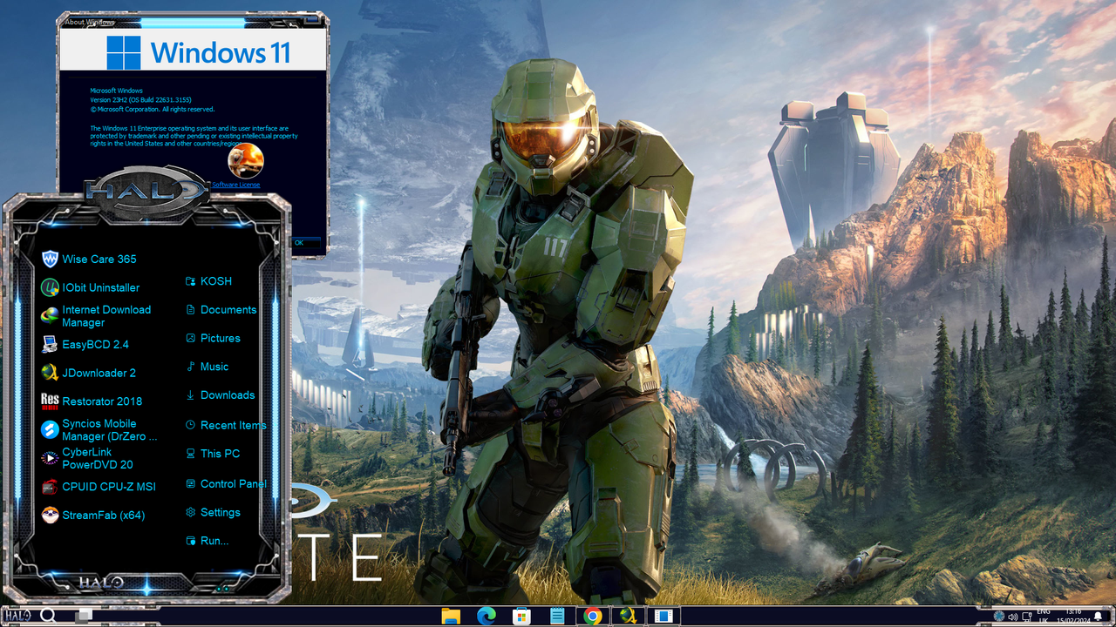Switch to About Windows taskbar button
1116x627 pixels.
pyautogui.click(x=663, y=617)
